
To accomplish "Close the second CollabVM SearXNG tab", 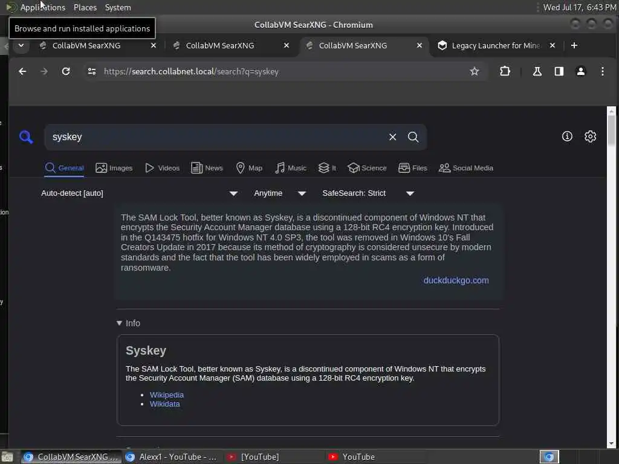I will (x=287, y=45).
